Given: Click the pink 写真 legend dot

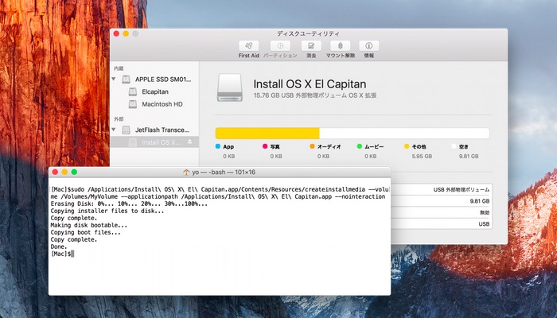Looking at the screenshot, I should [265, 146].
